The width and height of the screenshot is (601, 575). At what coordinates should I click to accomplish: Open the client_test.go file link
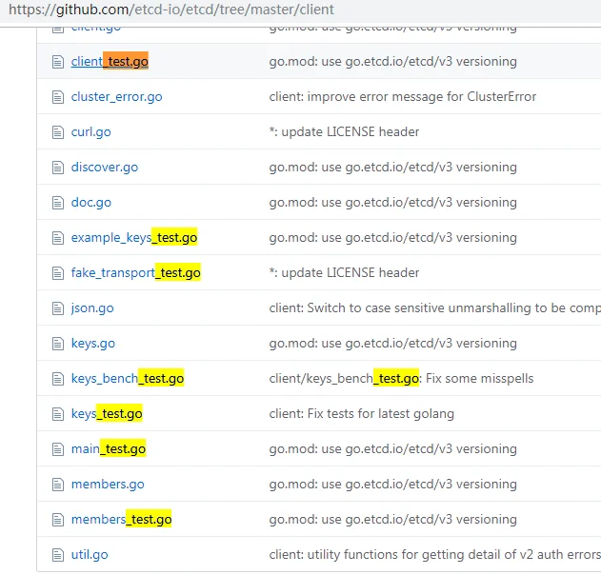coord(109,62)
